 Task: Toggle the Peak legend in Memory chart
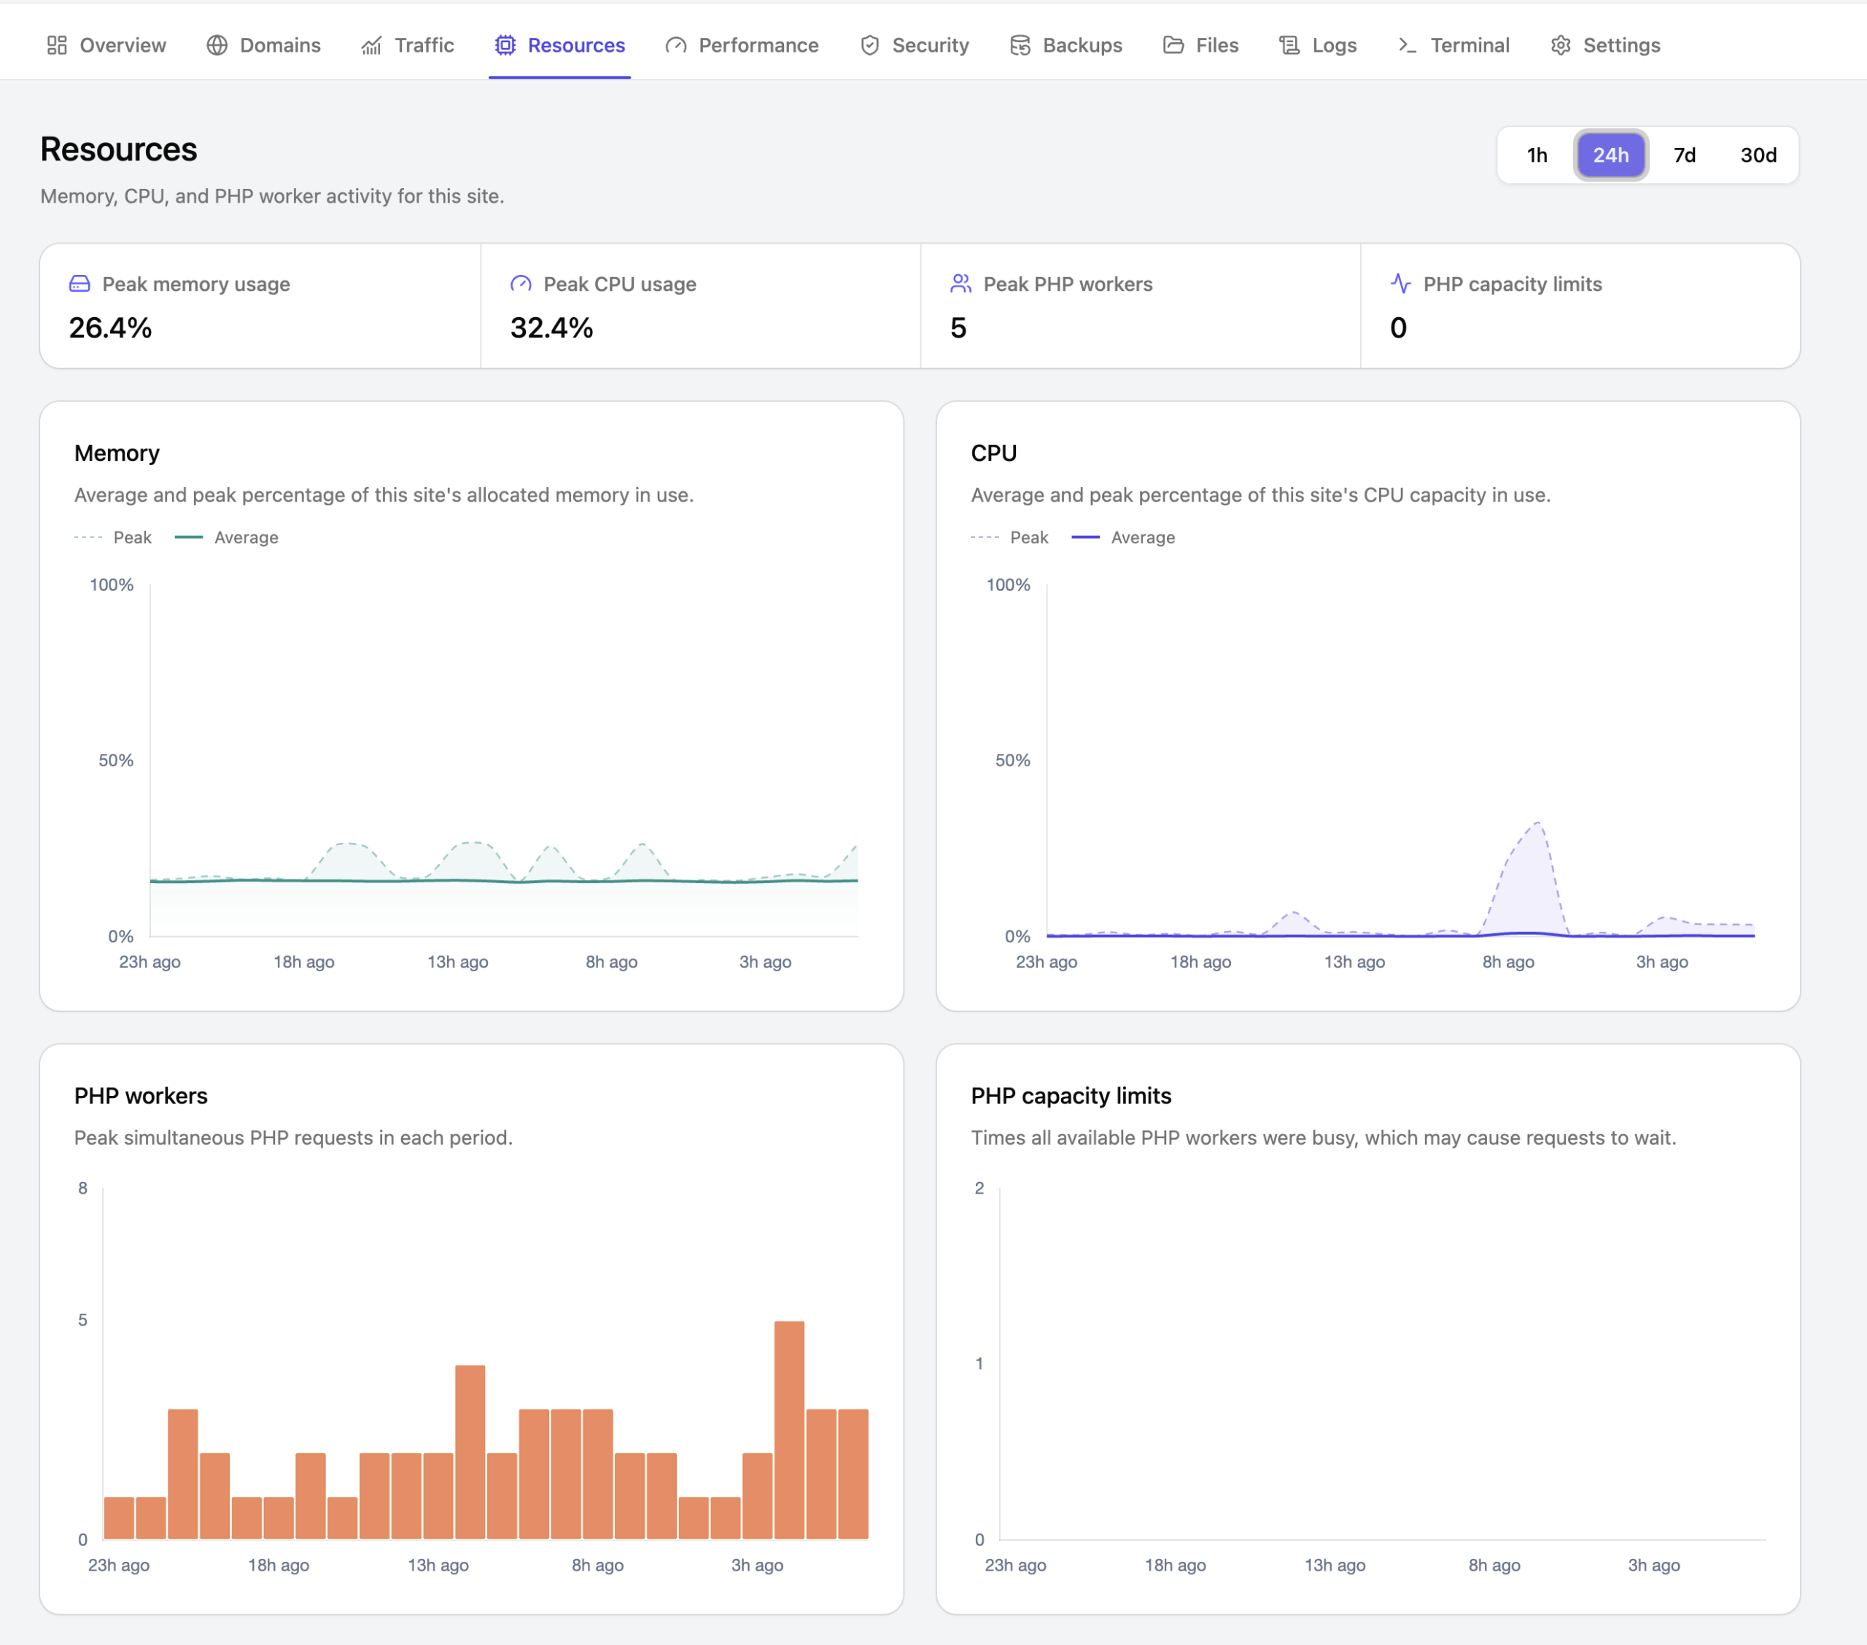pos(113,537)
